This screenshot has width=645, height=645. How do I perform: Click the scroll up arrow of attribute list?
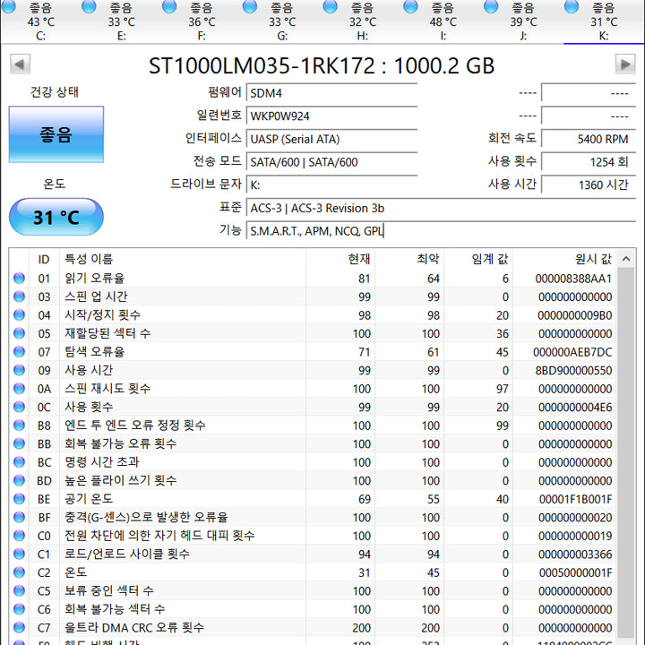[626, 259]
